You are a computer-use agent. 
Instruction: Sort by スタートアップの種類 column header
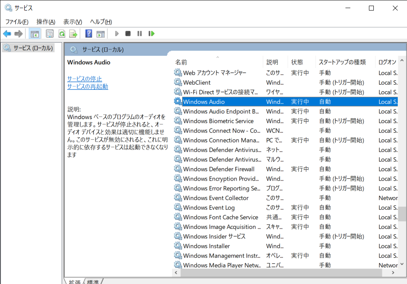click(345, 62)
